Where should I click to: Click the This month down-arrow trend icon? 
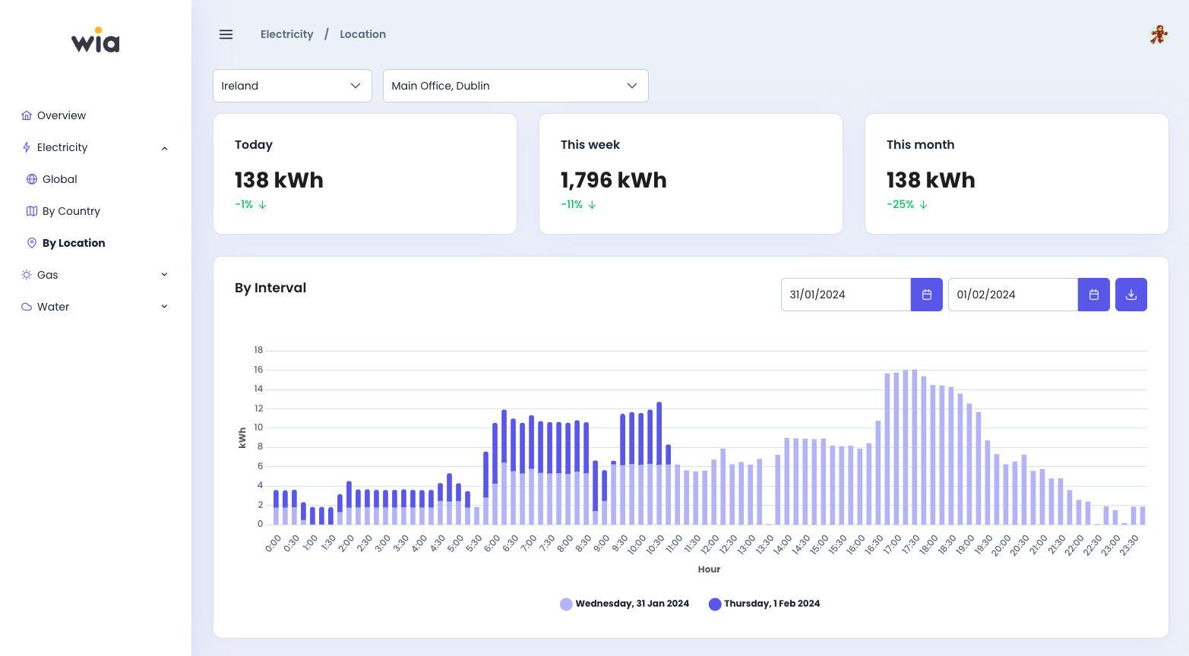coord(923,205)
